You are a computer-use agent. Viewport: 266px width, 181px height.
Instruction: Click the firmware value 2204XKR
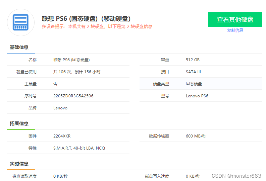[62, 136]
